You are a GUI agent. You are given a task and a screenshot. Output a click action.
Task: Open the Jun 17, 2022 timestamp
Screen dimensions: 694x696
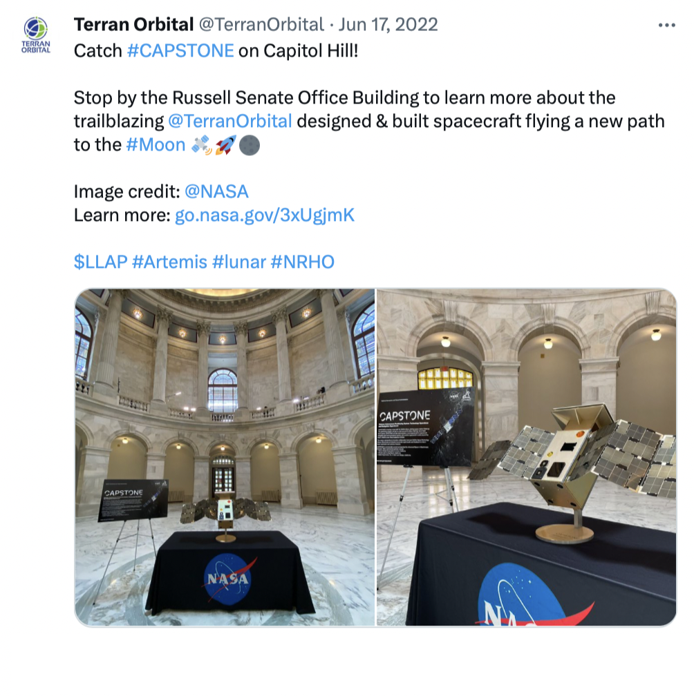388,24
